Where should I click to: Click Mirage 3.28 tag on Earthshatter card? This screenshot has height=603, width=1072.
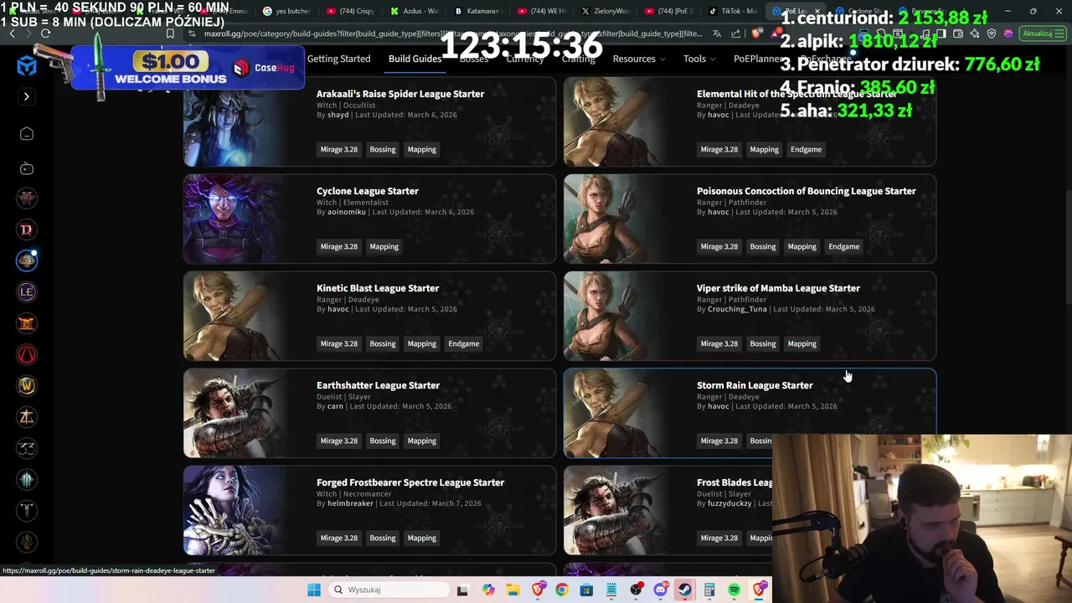[x=339, y=441]
